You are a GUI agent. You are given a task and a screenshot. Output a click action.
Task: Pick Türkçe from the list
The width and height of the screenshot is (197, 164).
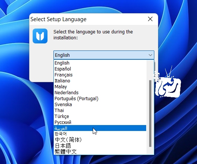(100, 117)
